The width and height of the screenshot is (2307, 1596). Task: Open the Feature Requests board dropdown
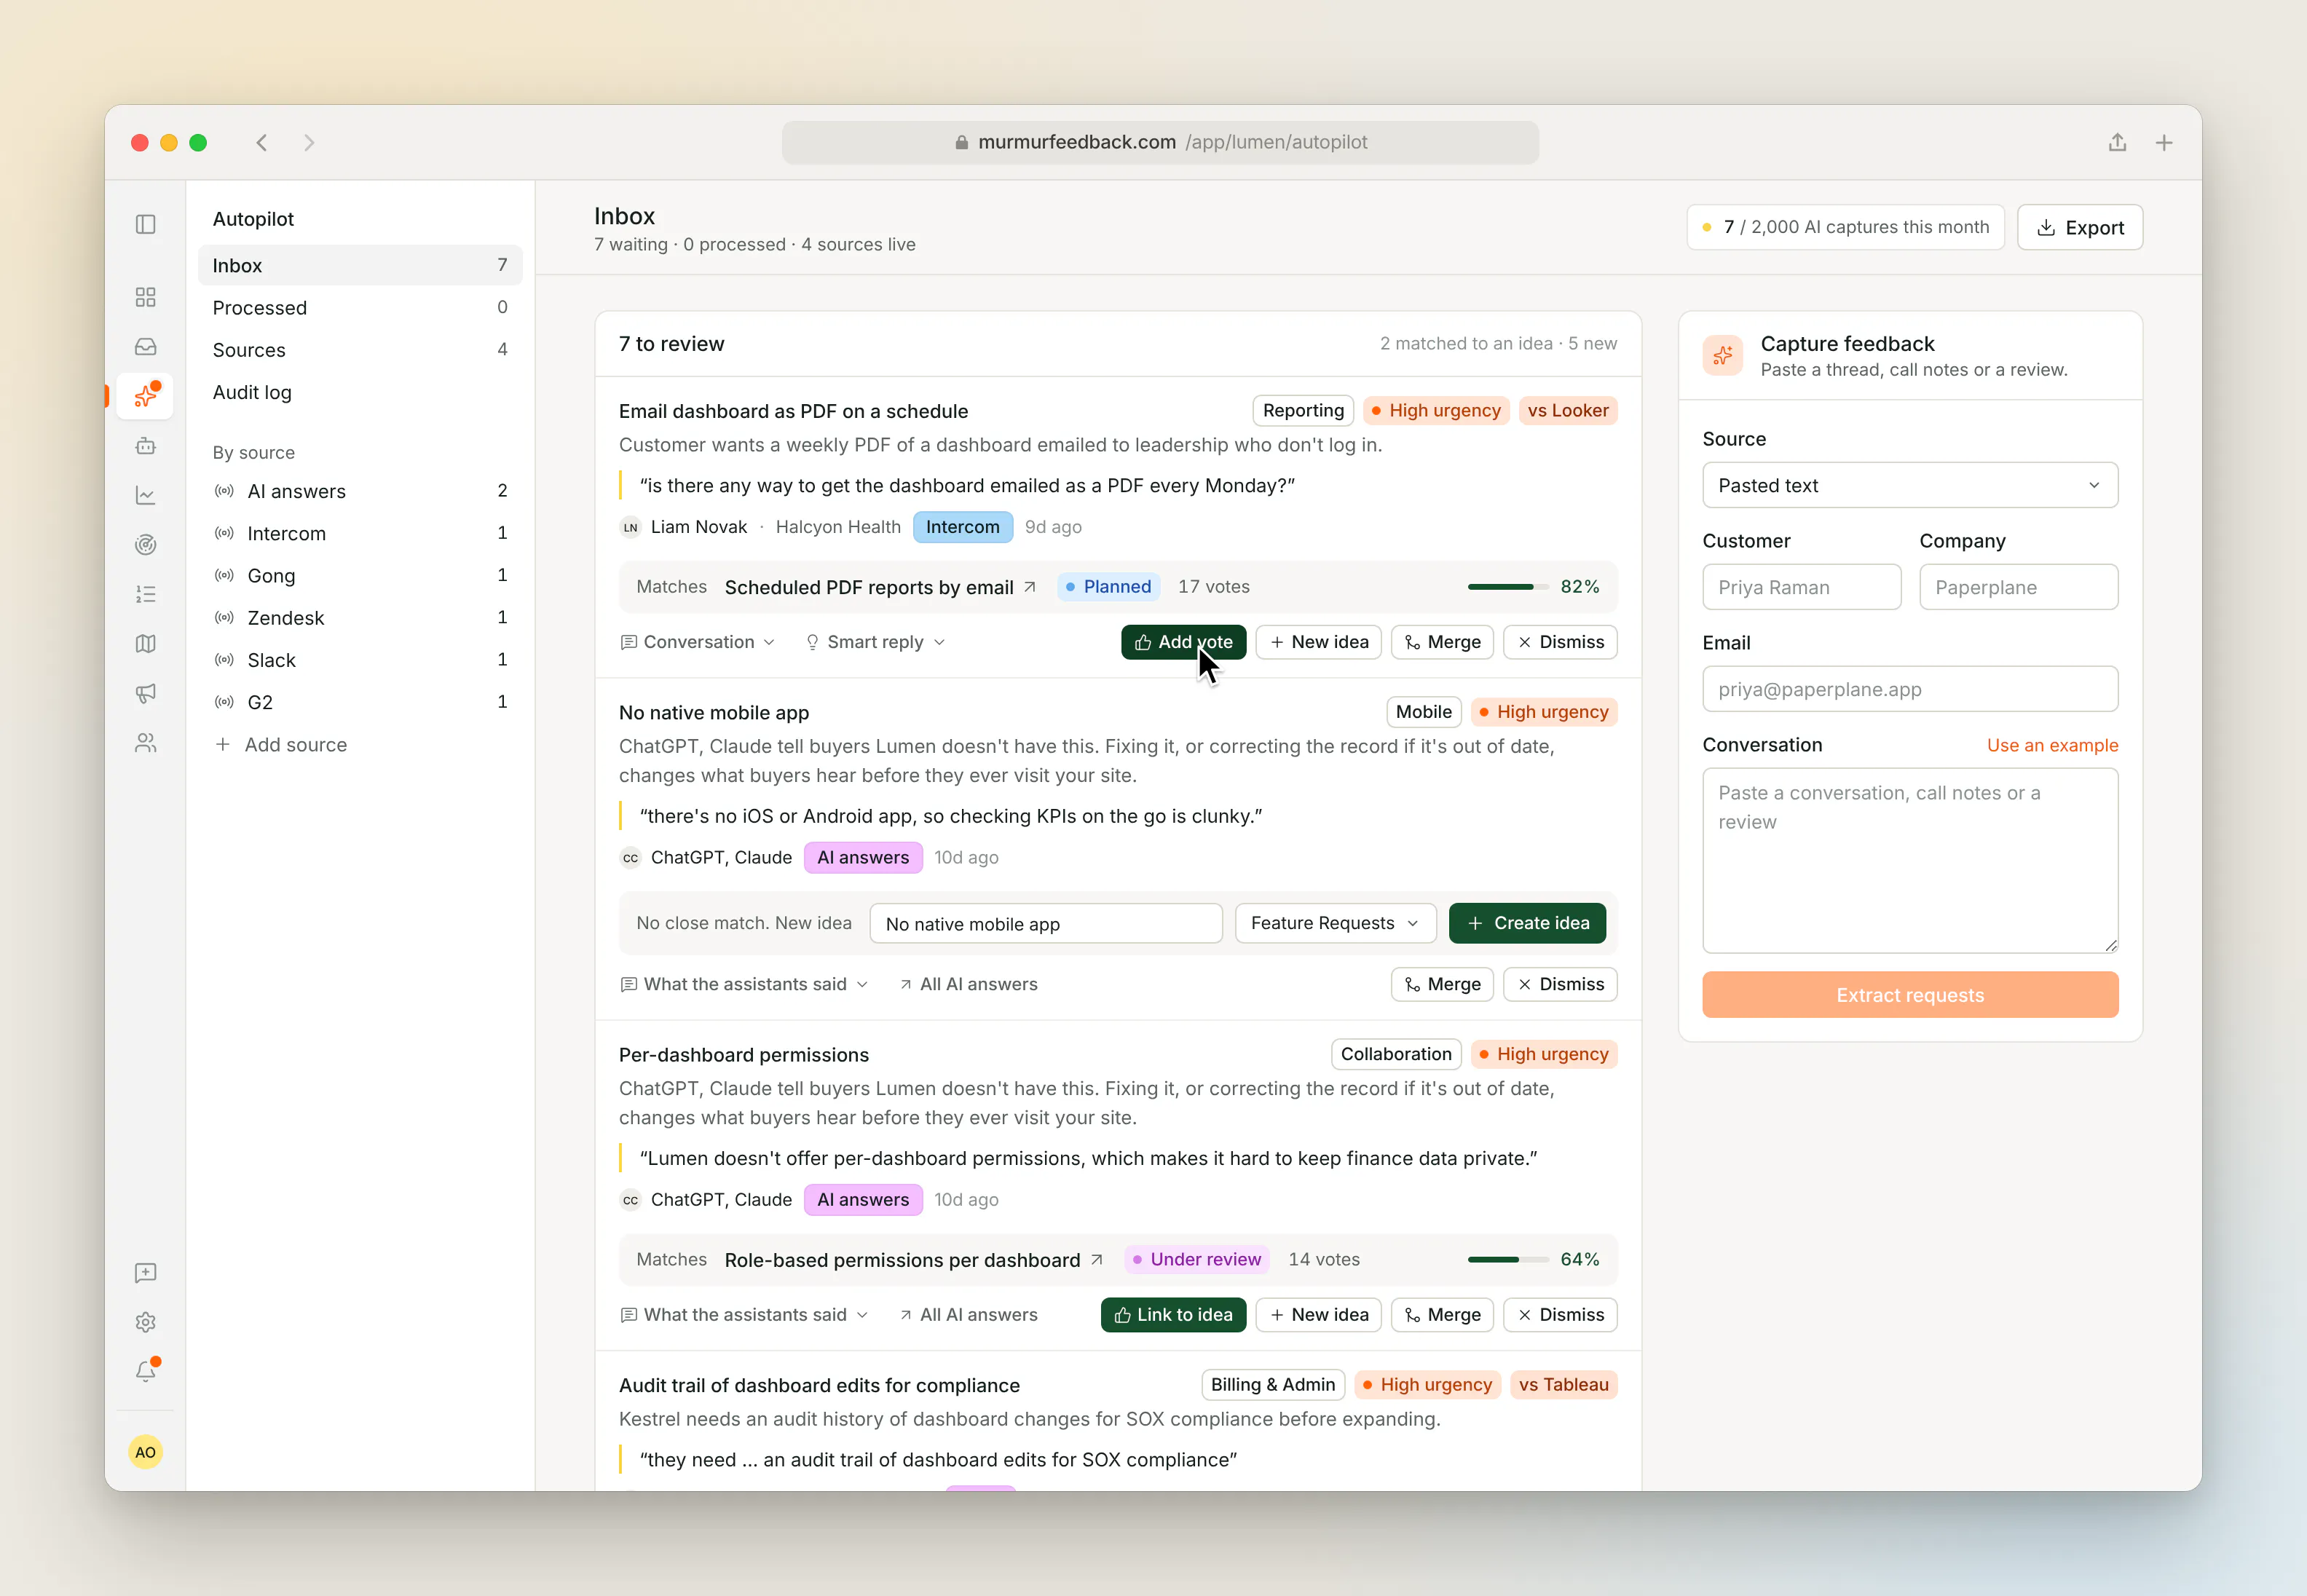coord(1335,923)
